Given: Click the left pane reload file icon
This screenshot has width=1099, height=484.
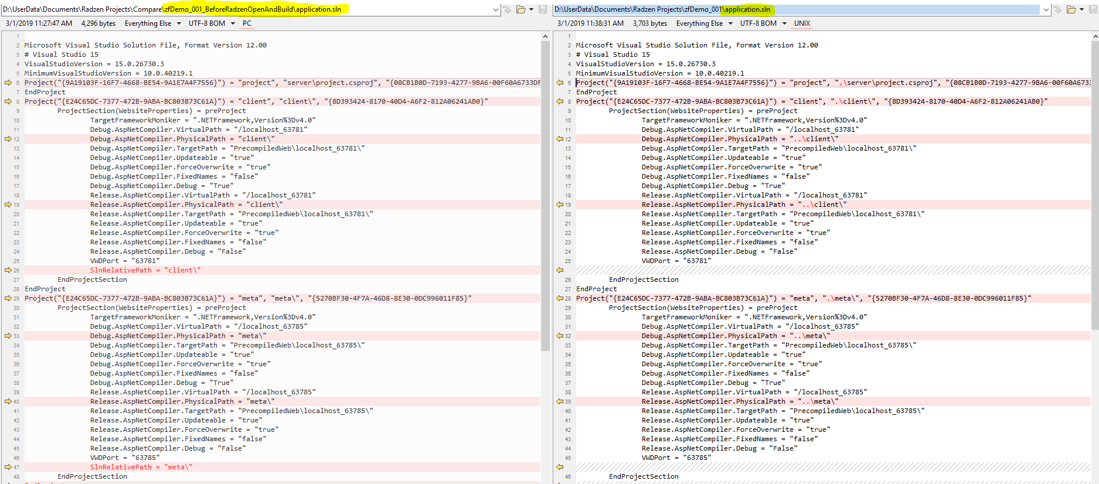Looking at the screenshot, I should [507, 9].
